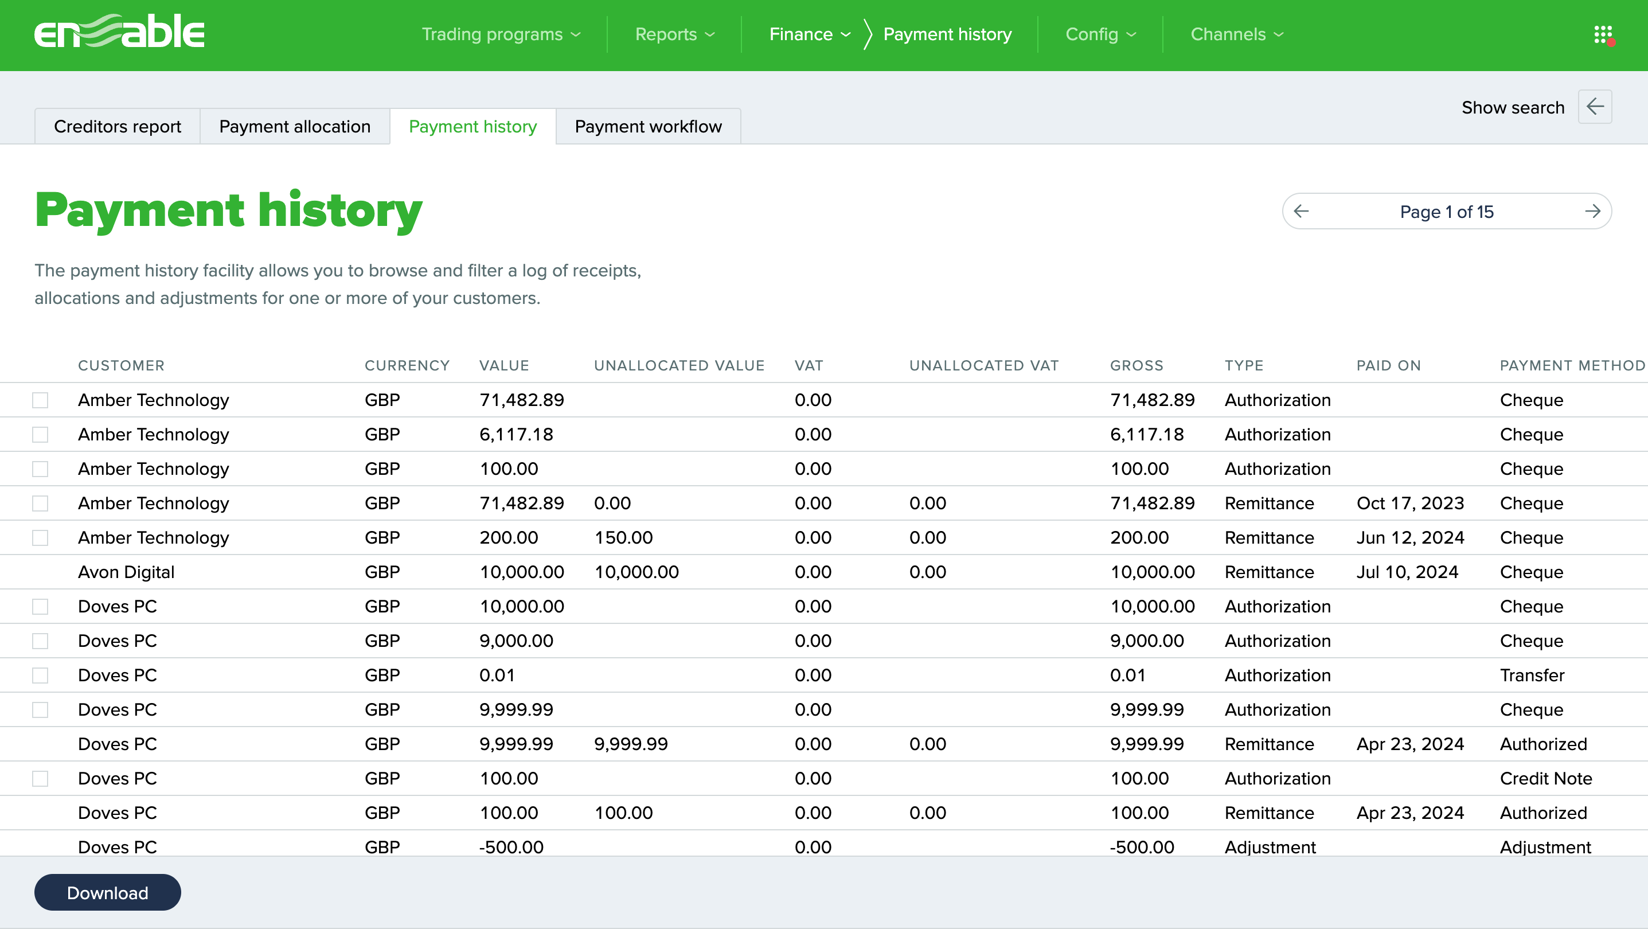This screenshot has height=929, width=1648.
Task: Select the first Amber Technology 71,482.89 checkbox
Action: (x=40, y=400)
